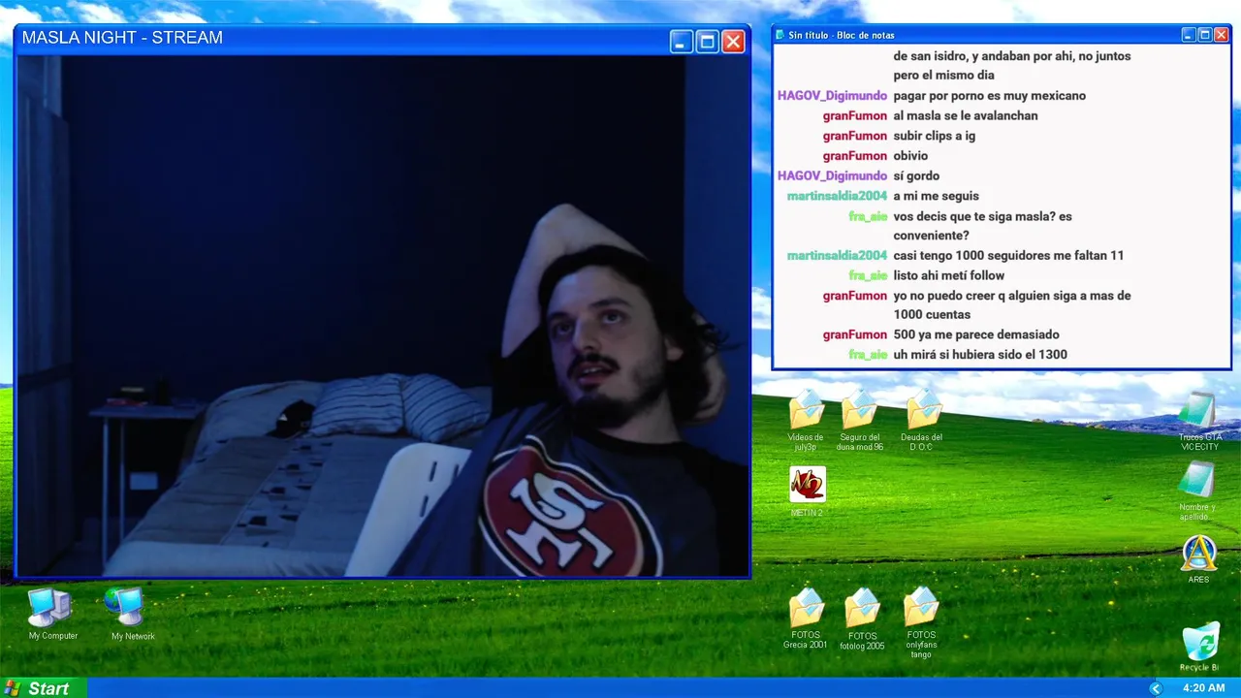This screenshot has height=698, width=1241.
Task: Minimize the Bloc de notas window
Action: pyautogui.click(x=1189, y=35)
